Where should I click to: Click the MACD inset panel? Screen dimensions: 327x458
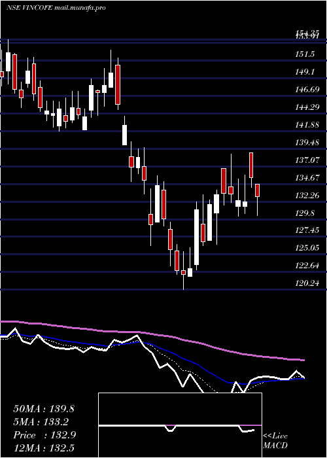click(180, 425)
